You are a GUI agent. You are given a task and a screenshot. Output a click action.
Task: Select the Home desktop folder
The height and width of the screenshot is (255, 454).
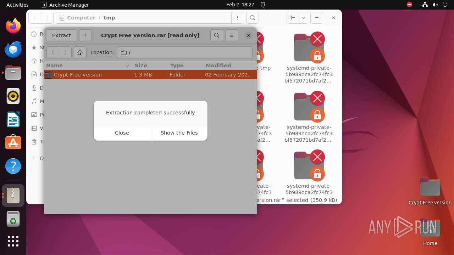pyautogui.click(x=430, y=232)
